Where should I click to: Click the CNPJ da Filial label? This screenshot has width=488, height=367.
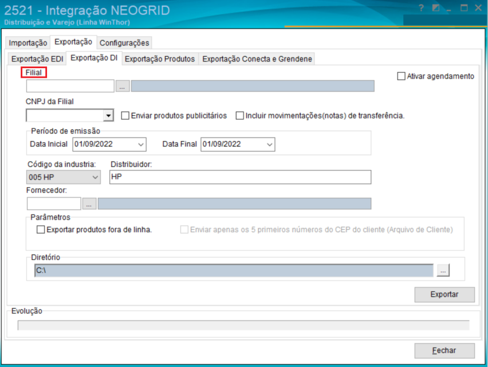click(x=49, y=102)
